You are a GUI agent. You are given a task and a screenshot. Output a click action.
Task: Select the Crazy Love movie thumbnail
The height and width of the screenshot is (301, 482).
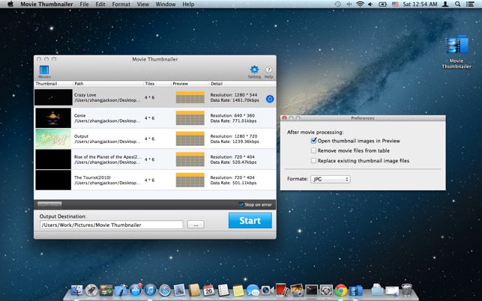coord(53,97)
